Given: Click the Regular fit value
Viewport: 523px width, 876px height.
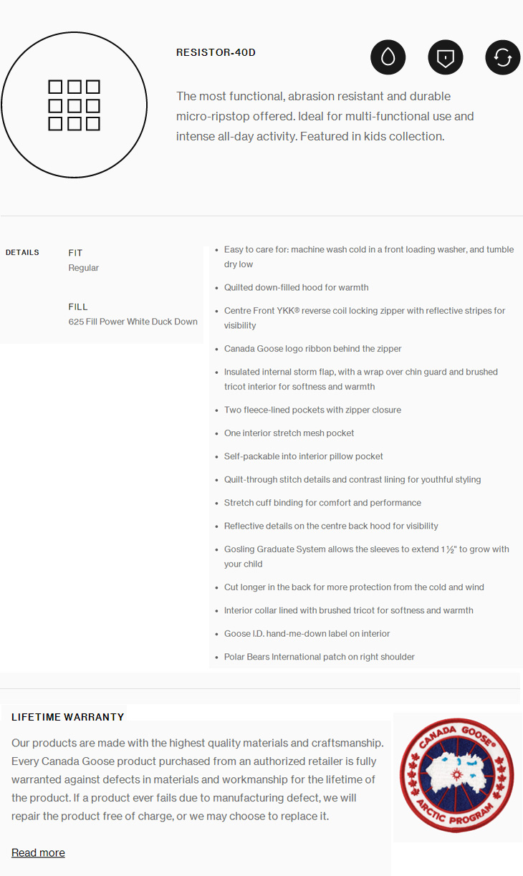Looking at the screenshot, I should tap(83, 268).
